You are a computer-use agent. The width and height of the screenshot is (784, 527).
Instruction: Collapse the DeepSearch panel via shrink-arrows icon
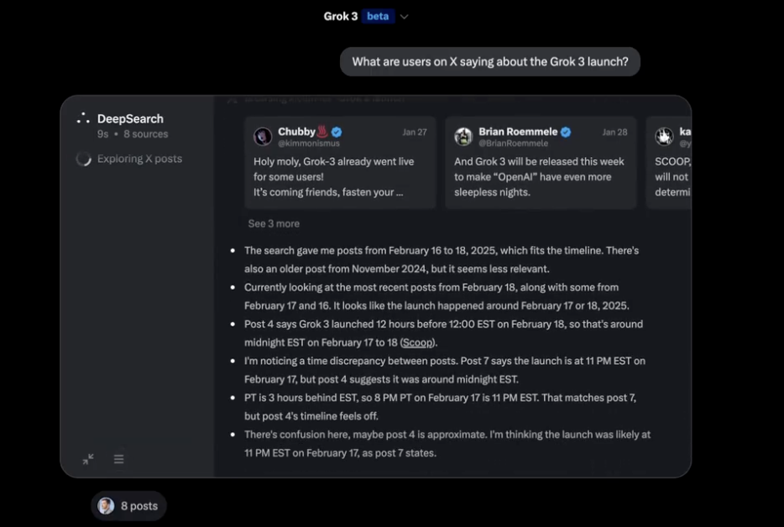point(87,459)
